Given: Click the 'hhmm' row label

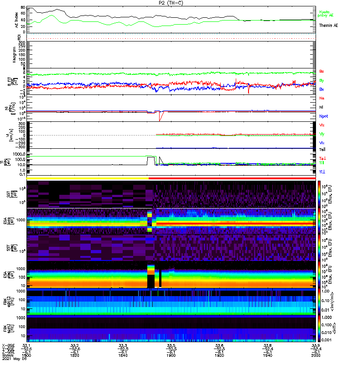Looking at the screenshot, I should tap(8, 355).
